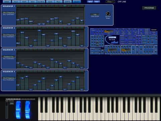Open the Osc 1 Frequency destination dropdown
The height and width of the screenshot is (121, 161).
pos(9,12)
